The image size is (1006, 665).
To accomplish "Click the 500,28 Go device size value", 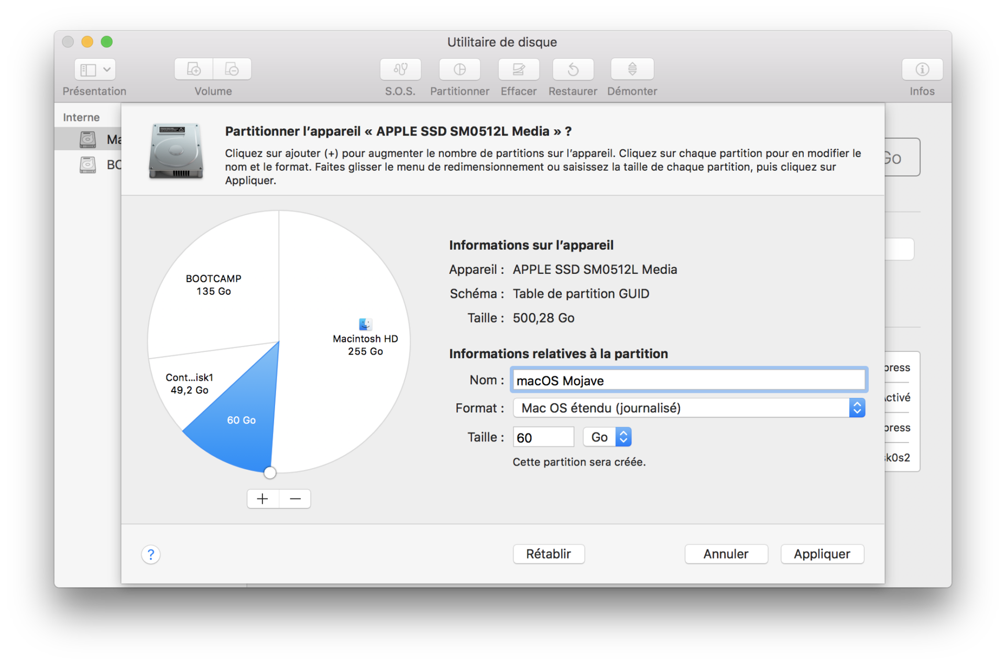I will [x=543, y=318].
